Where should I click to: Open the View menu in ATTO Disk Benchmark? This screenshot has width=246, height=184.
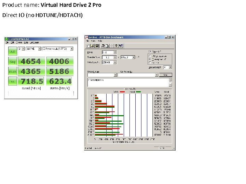pos(93,41)
